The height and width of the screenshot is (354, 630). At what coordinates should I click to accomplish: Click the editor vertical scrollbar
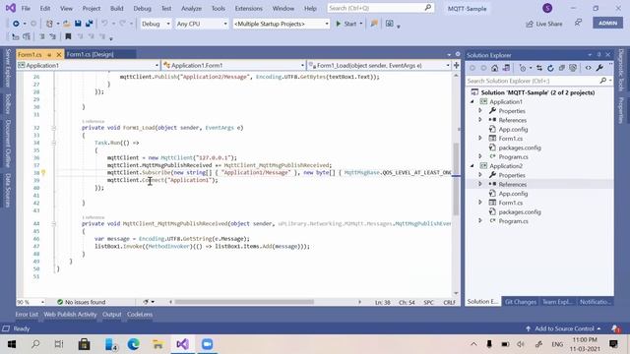456,179
